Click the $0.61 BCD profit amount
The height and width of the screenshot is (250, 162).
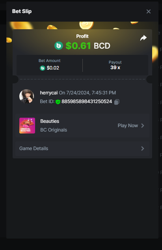click(88, 46)
